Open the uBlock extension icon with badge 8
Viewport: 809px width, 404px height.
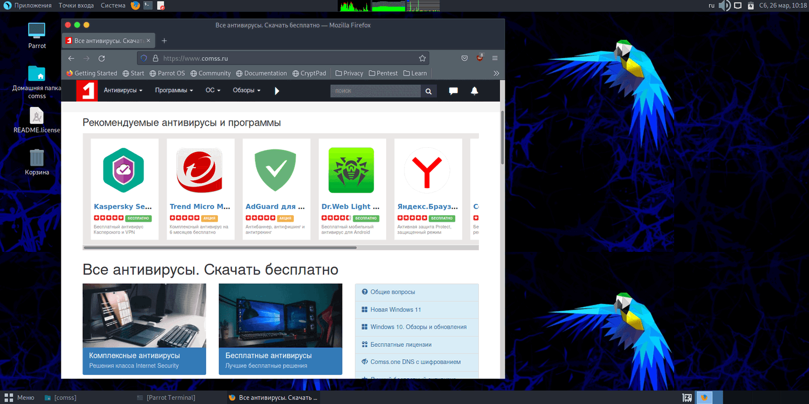[x=479, y=58]
